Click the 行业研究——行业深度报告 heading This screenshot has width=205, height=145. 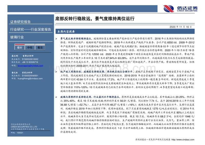(x=30, y=29)
